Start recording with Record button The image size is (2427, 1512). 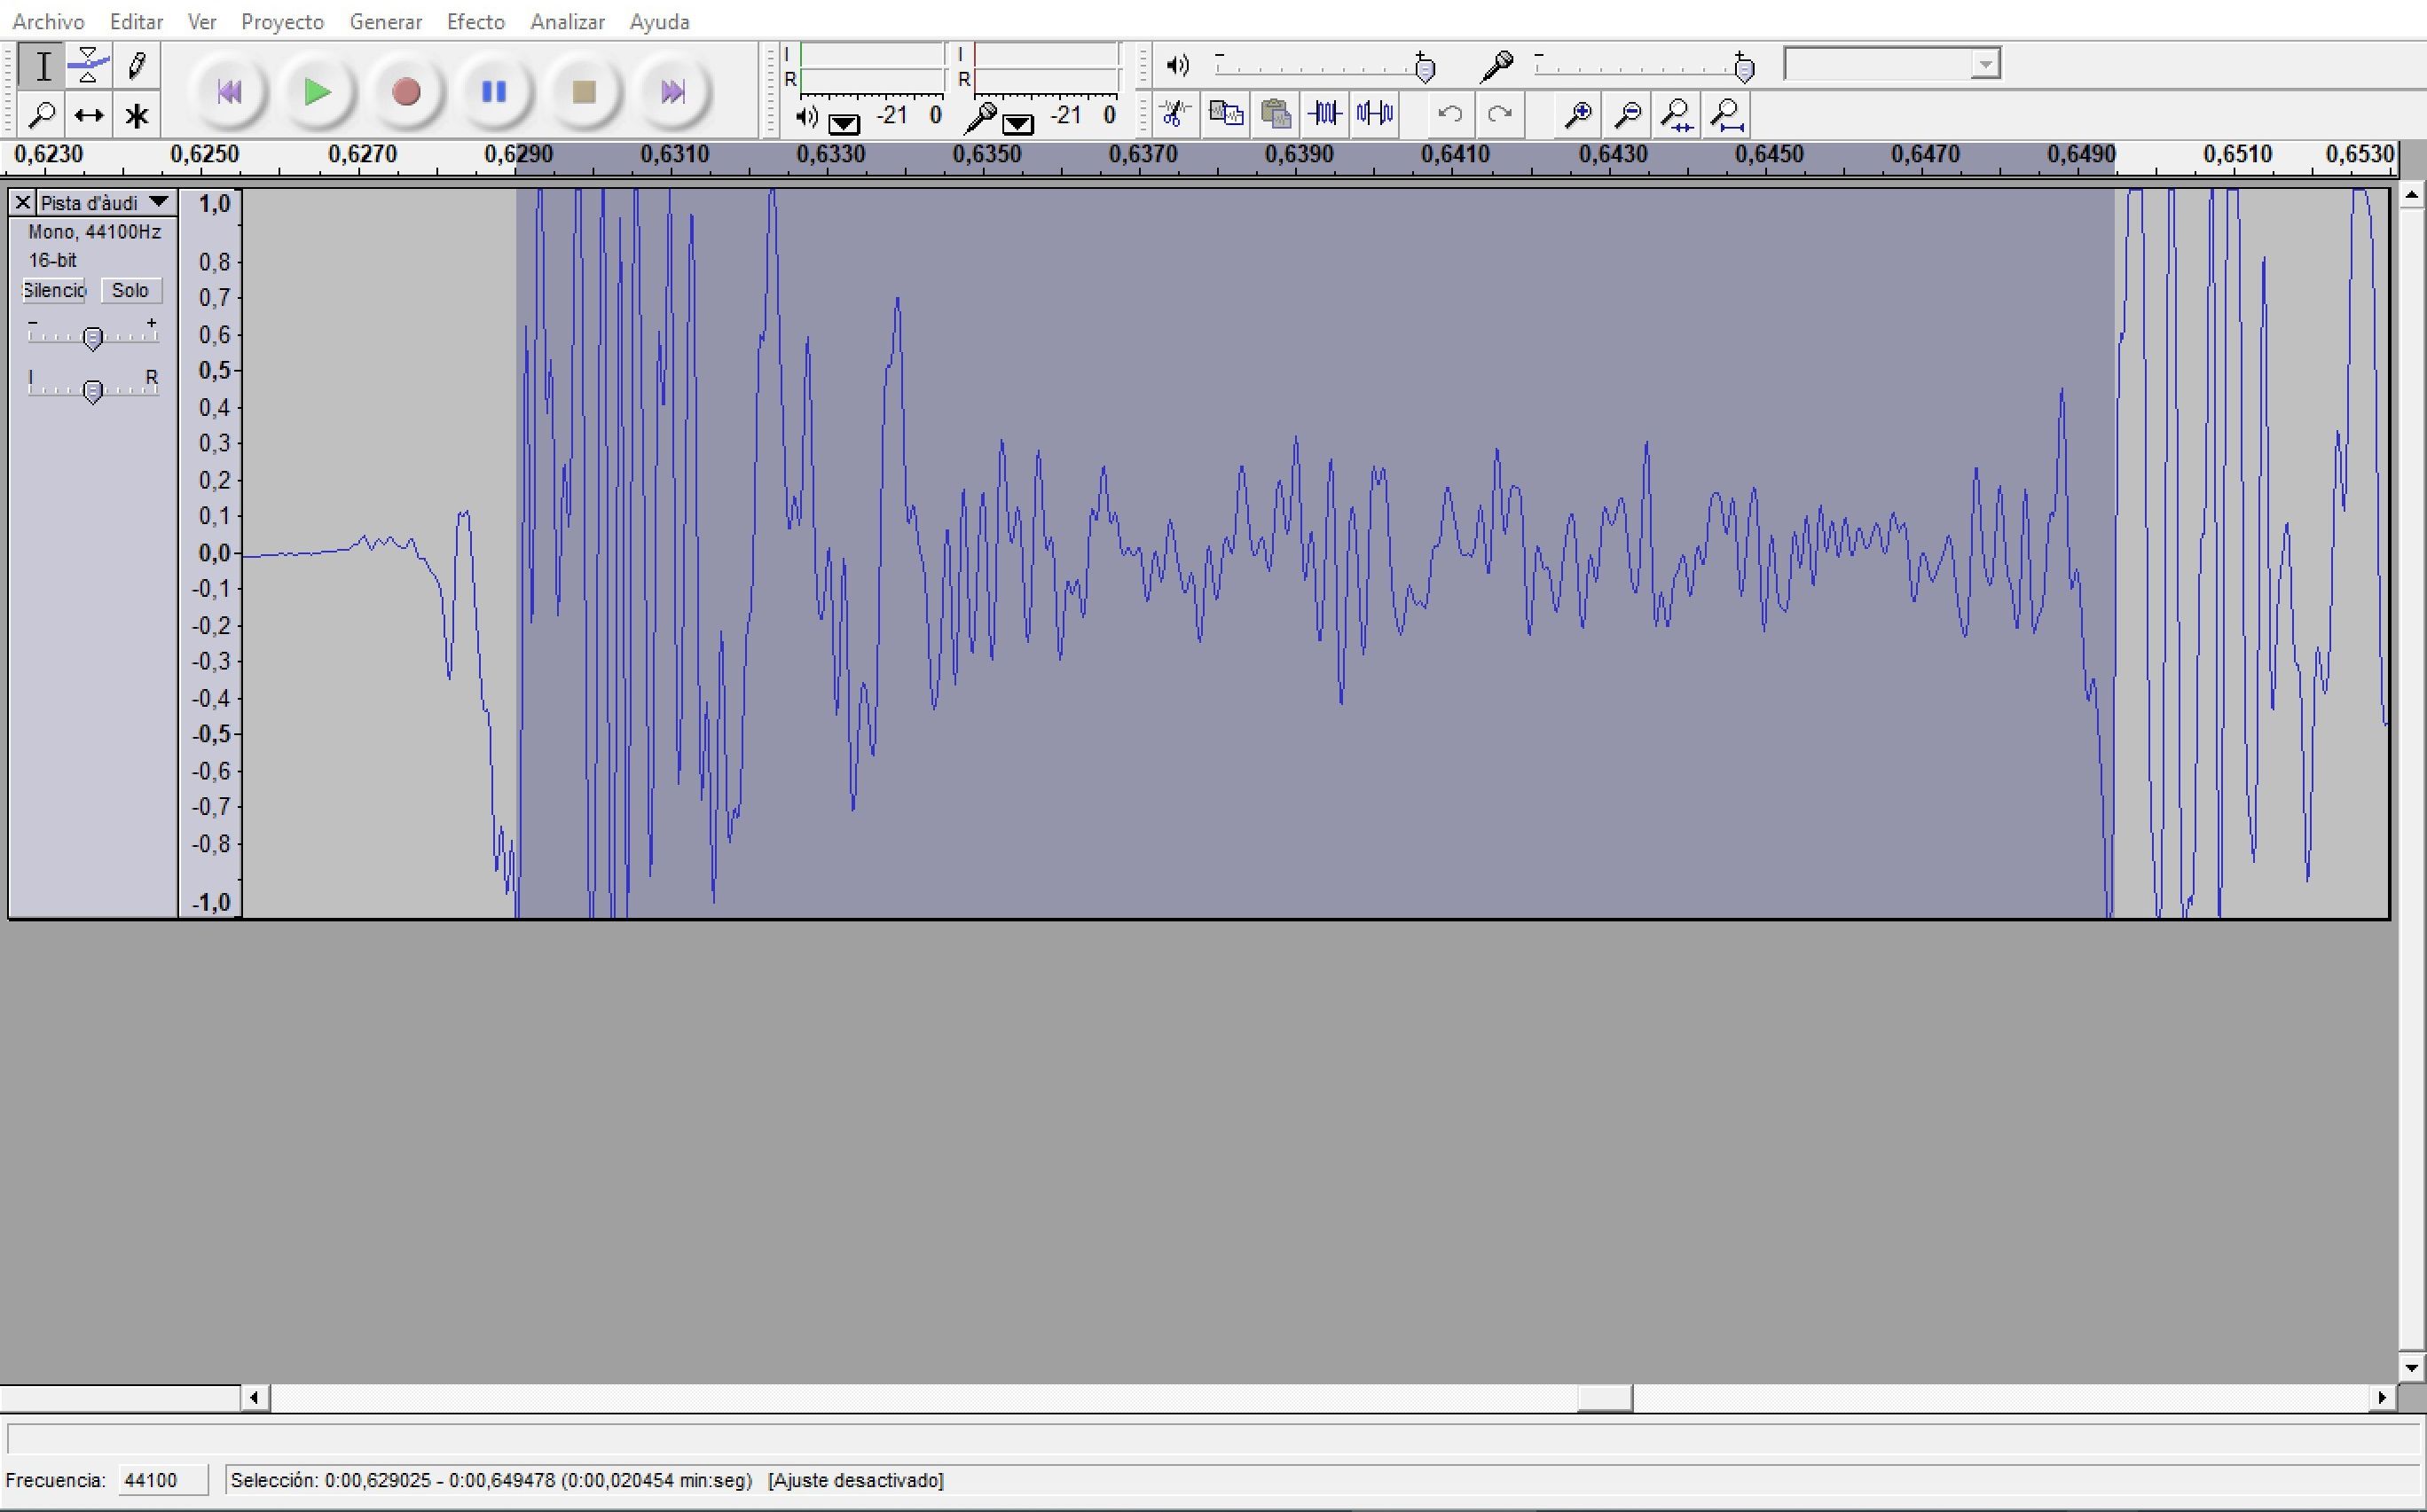[406, 92]
